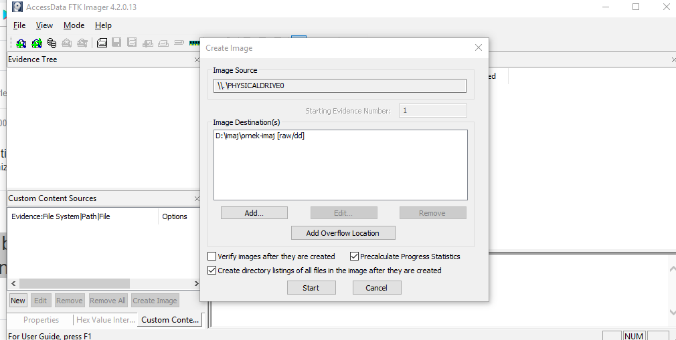The height and width of the screenshot is (340, 676).
Task: Click the right arrow of Custom Content scrollbar
Action: 196,283
